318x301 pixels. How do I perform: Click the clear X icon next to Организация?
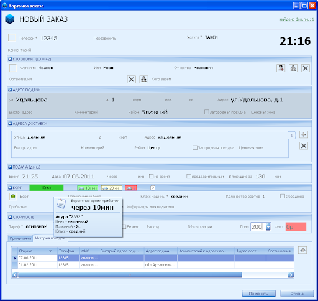click(x=132, y=79)
